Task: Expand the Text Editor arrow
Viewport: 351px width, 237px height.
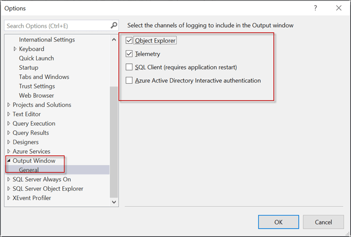Action: click(9, 114)
